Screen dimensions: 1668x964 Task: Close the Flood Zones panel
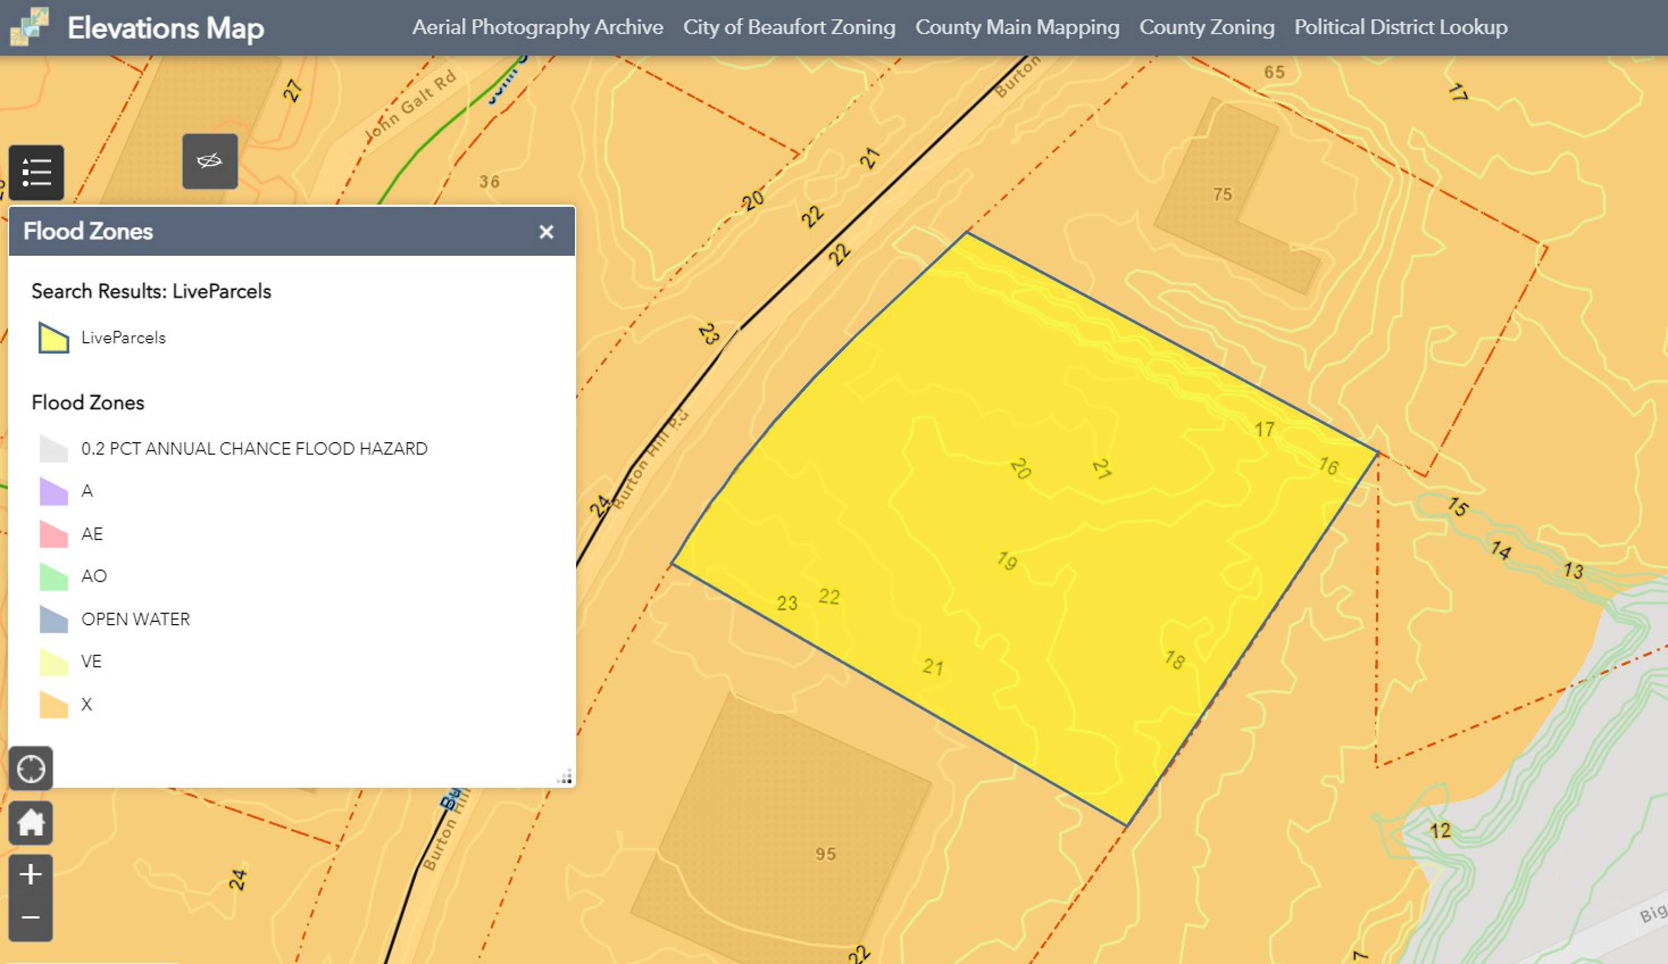[x=546, y=232]
